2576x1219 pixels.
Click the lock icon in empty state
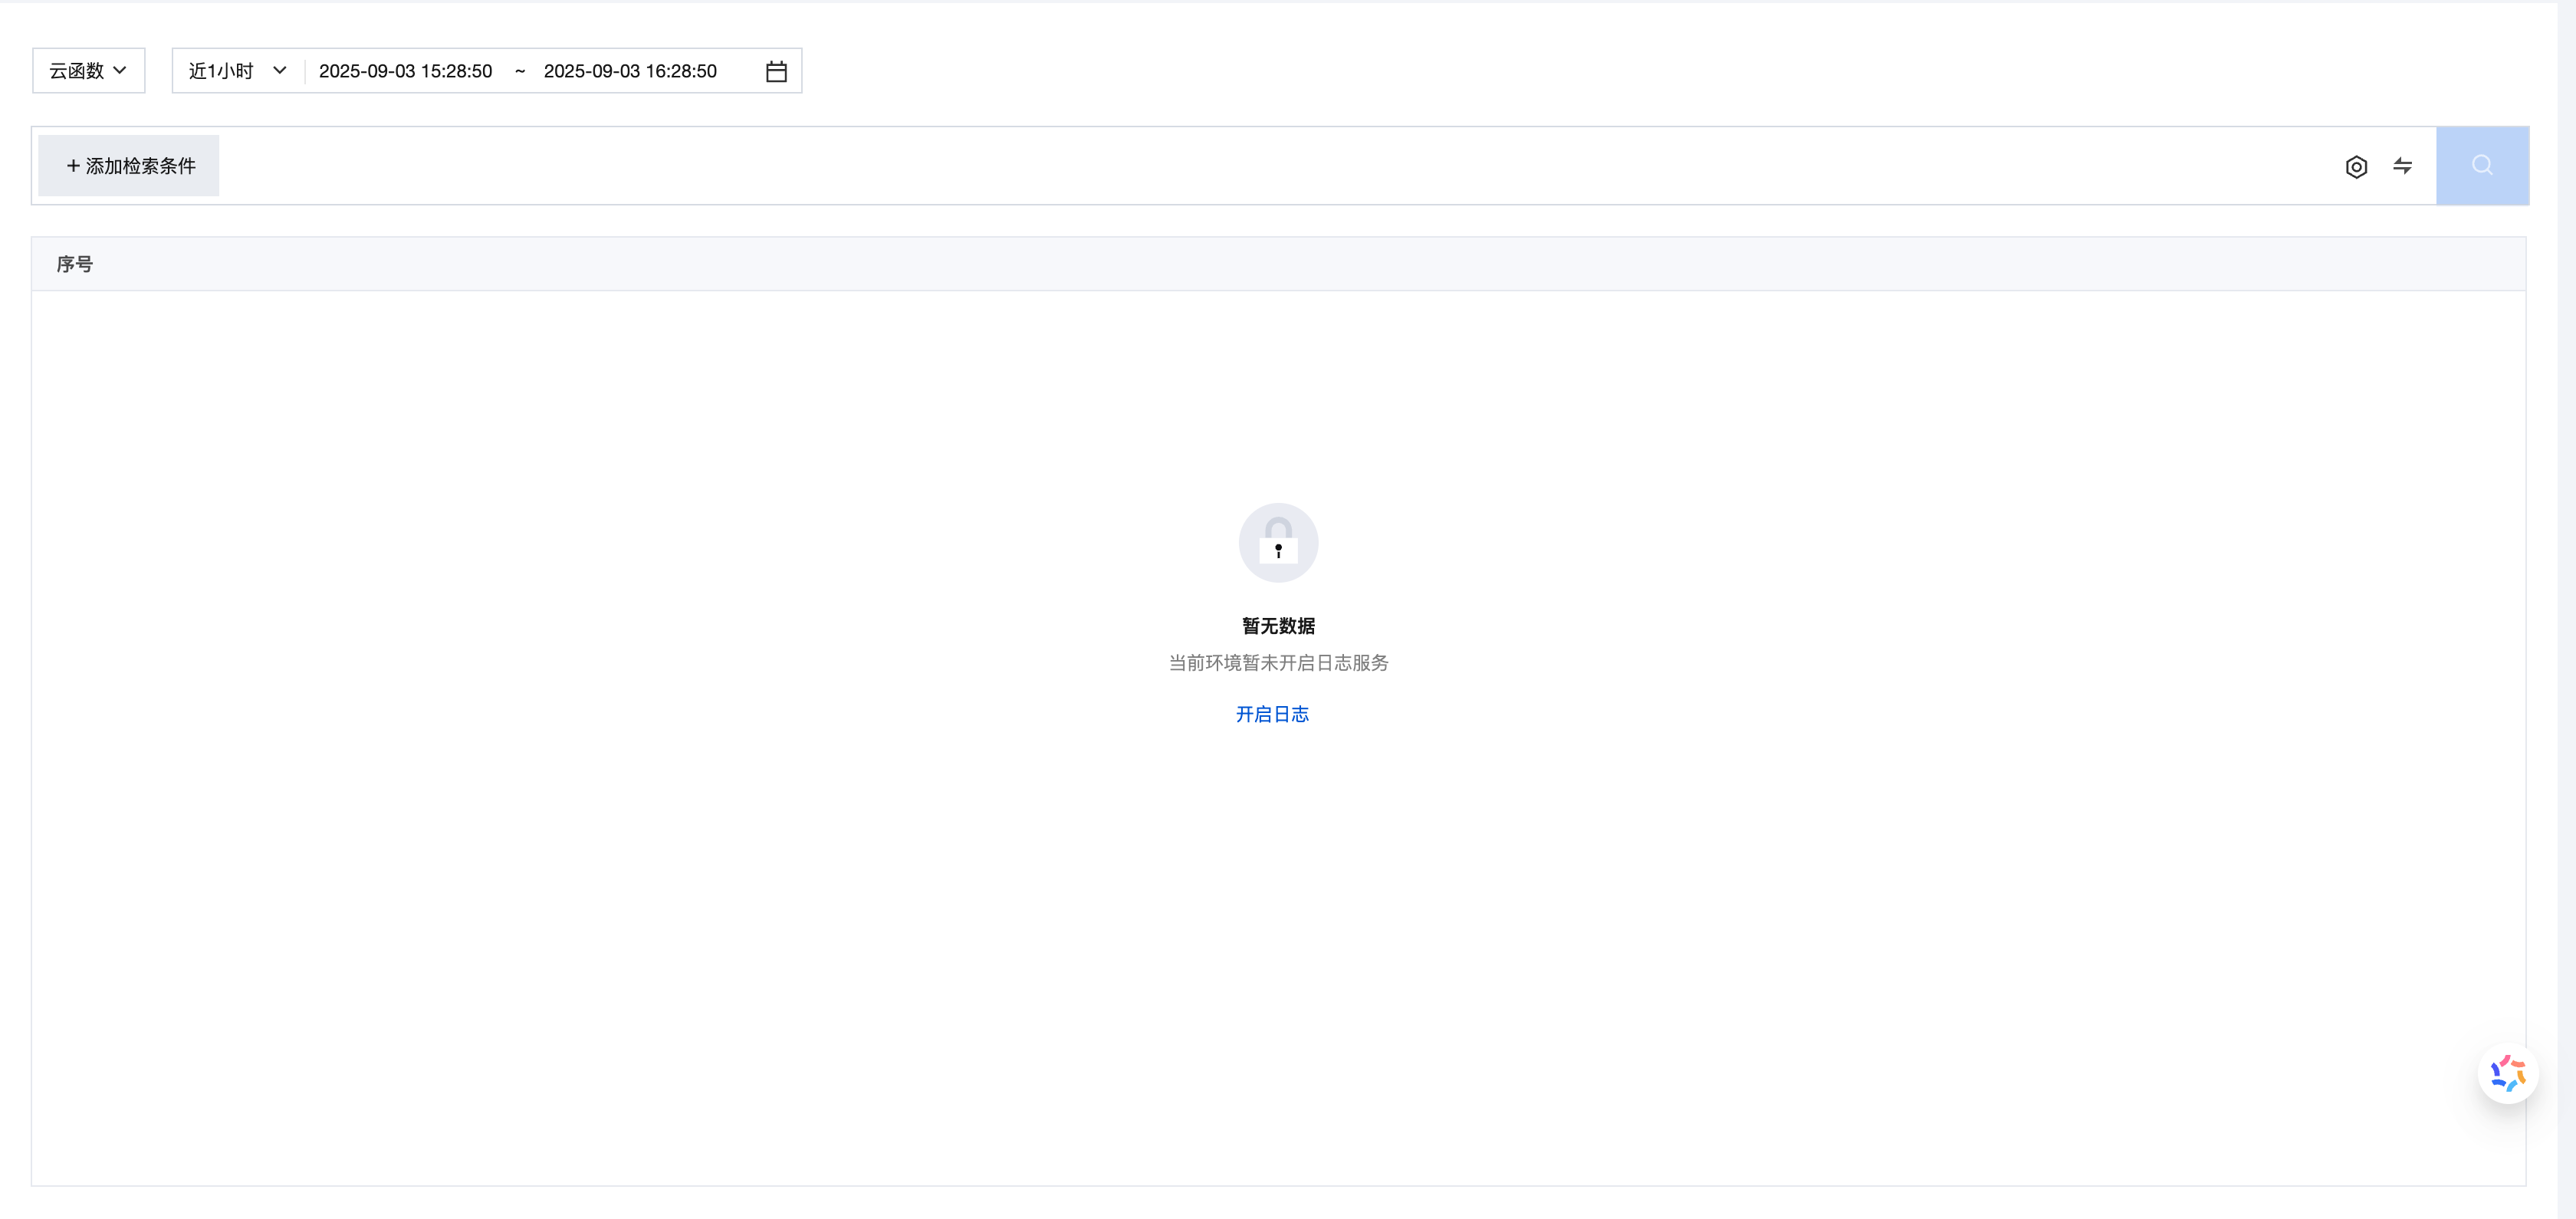tap(1278, 543)
